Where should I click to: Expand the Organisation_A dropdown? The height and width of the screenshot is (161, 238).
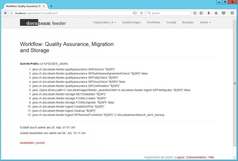(104, 23)
